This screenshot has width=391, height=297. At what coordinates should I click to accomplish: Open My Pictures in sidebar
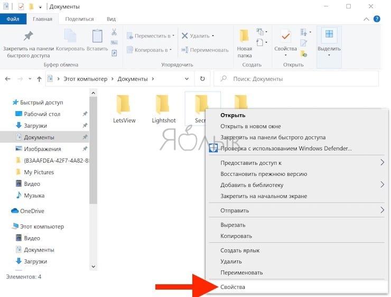click(x=35, y=172)
